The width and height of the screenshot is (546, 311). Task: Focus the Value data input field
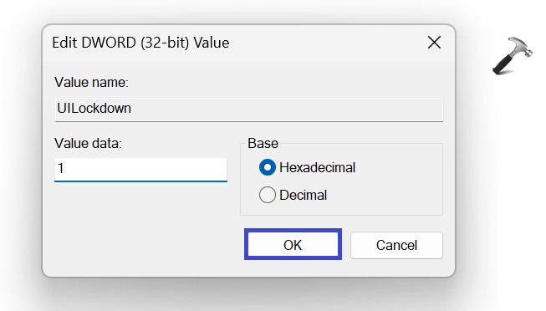point(140,170)
